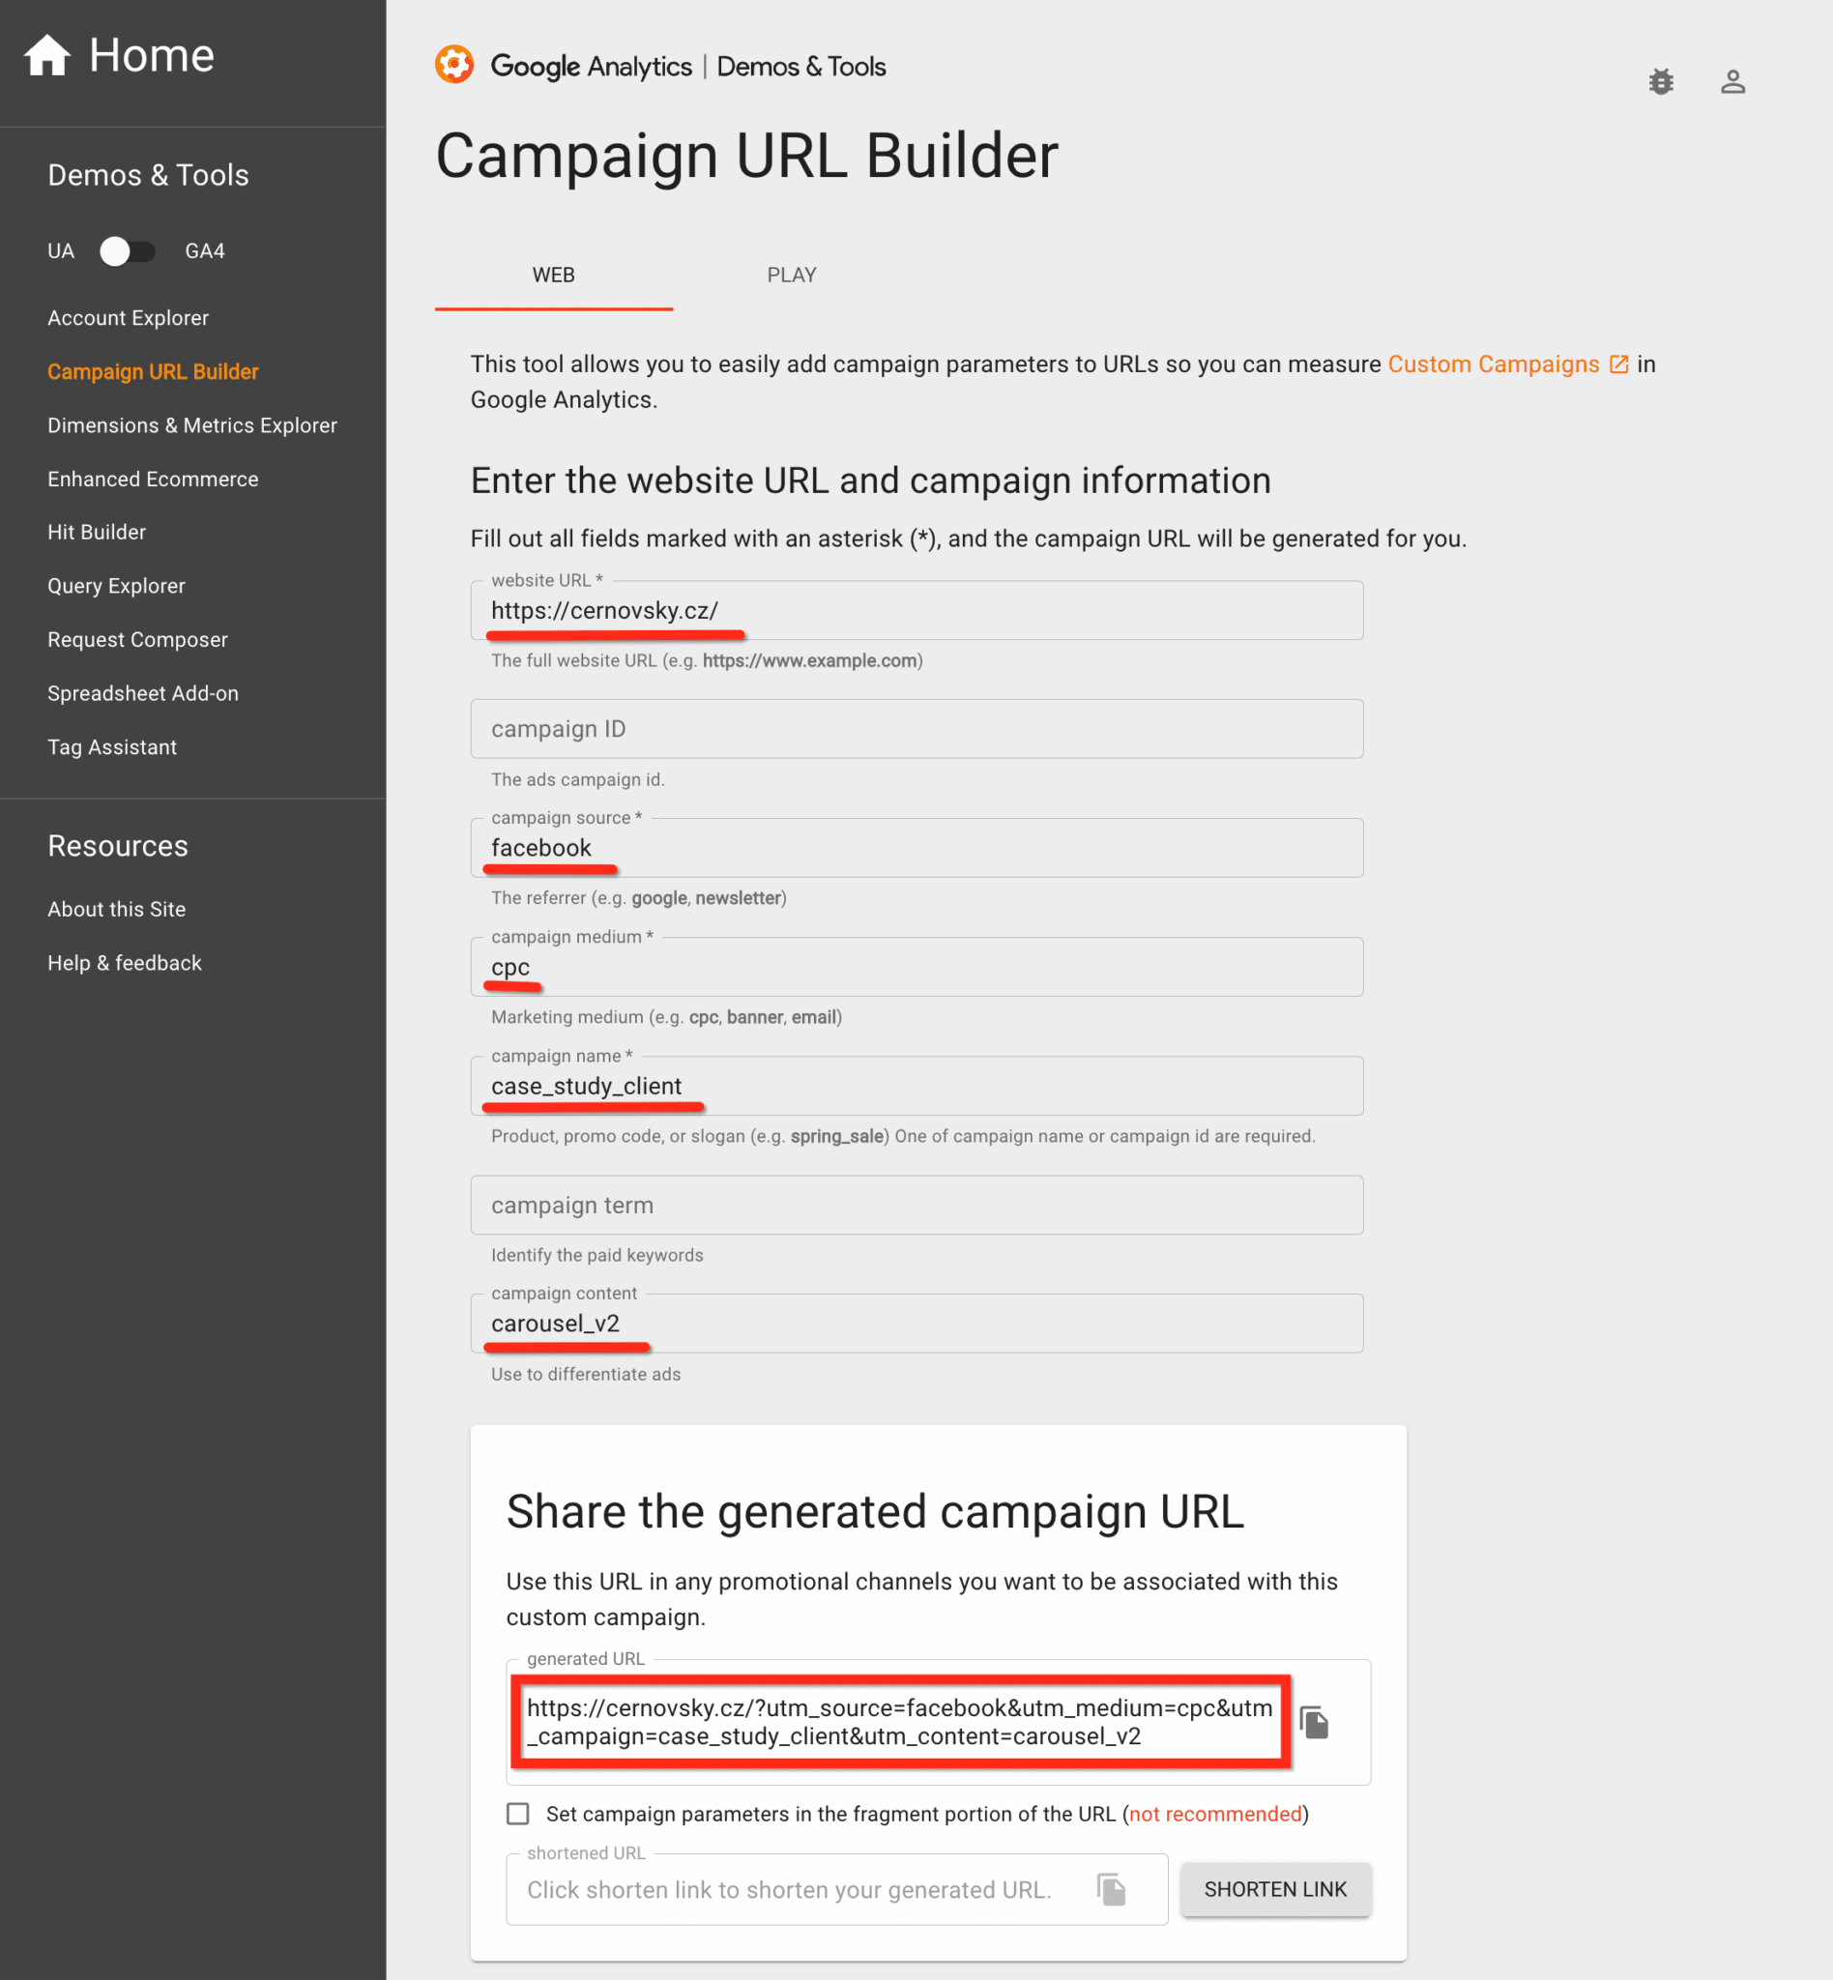Open the bug report icon
This screenshot has width=1833, height=1980.
[1660, 81]
